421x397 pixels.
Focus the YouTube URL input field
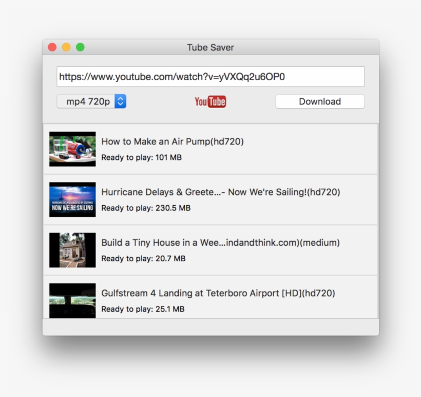click(x=210, y=77)
